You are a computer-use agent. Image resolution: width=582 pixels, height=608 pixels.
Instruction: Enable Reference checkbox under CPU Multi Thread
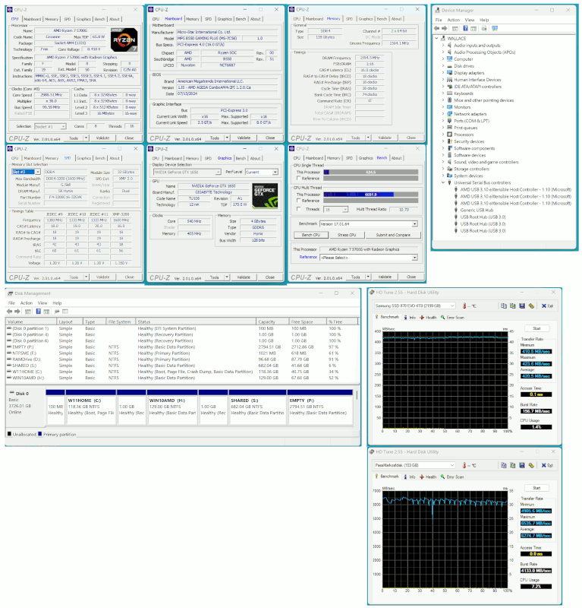(x=298, y=201)
